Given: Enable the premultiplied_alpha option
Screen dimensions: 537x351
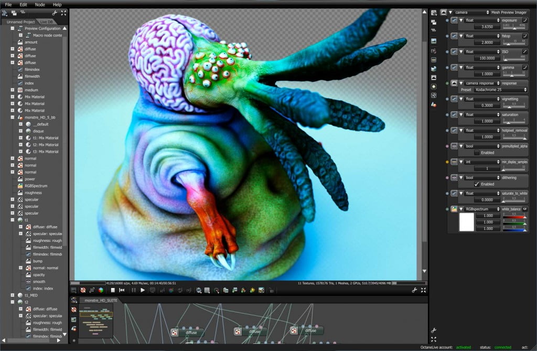Looking at the screenshot, I should point(477,152).
